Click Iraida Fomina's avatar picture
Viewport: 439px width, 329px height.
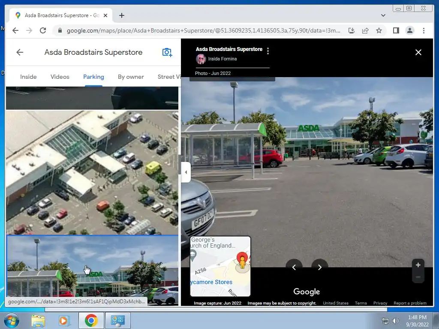pyautogui.click(x=201, y=59)
